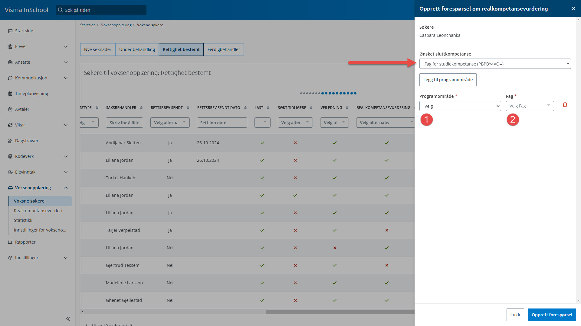Click the Ansatte briefcase icon
Image resolution: width=581 pixels, height=326 pixels.
tap(10, 62)
